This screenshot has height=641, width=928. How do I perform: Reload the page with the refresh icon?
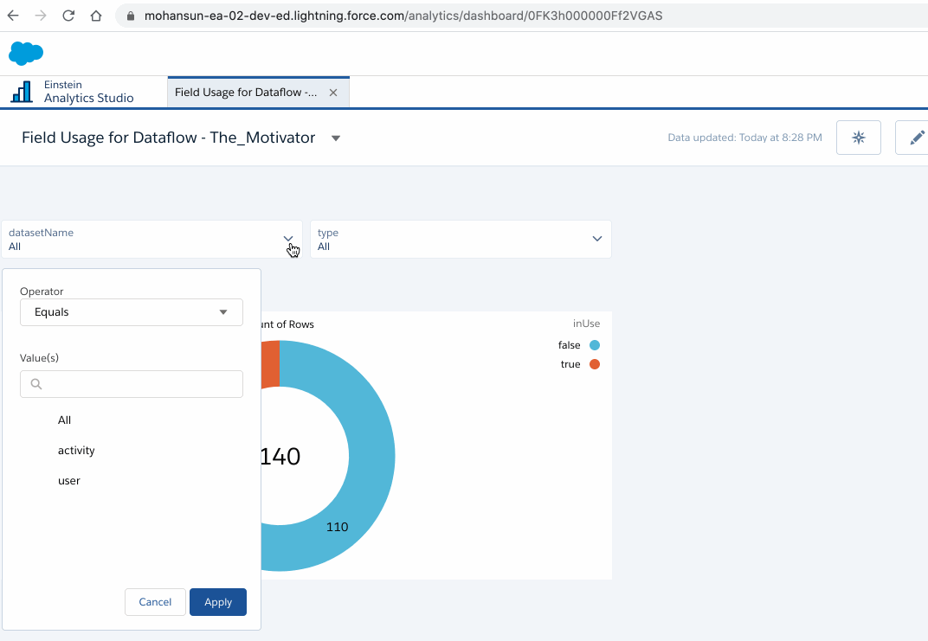click(68, 16)
